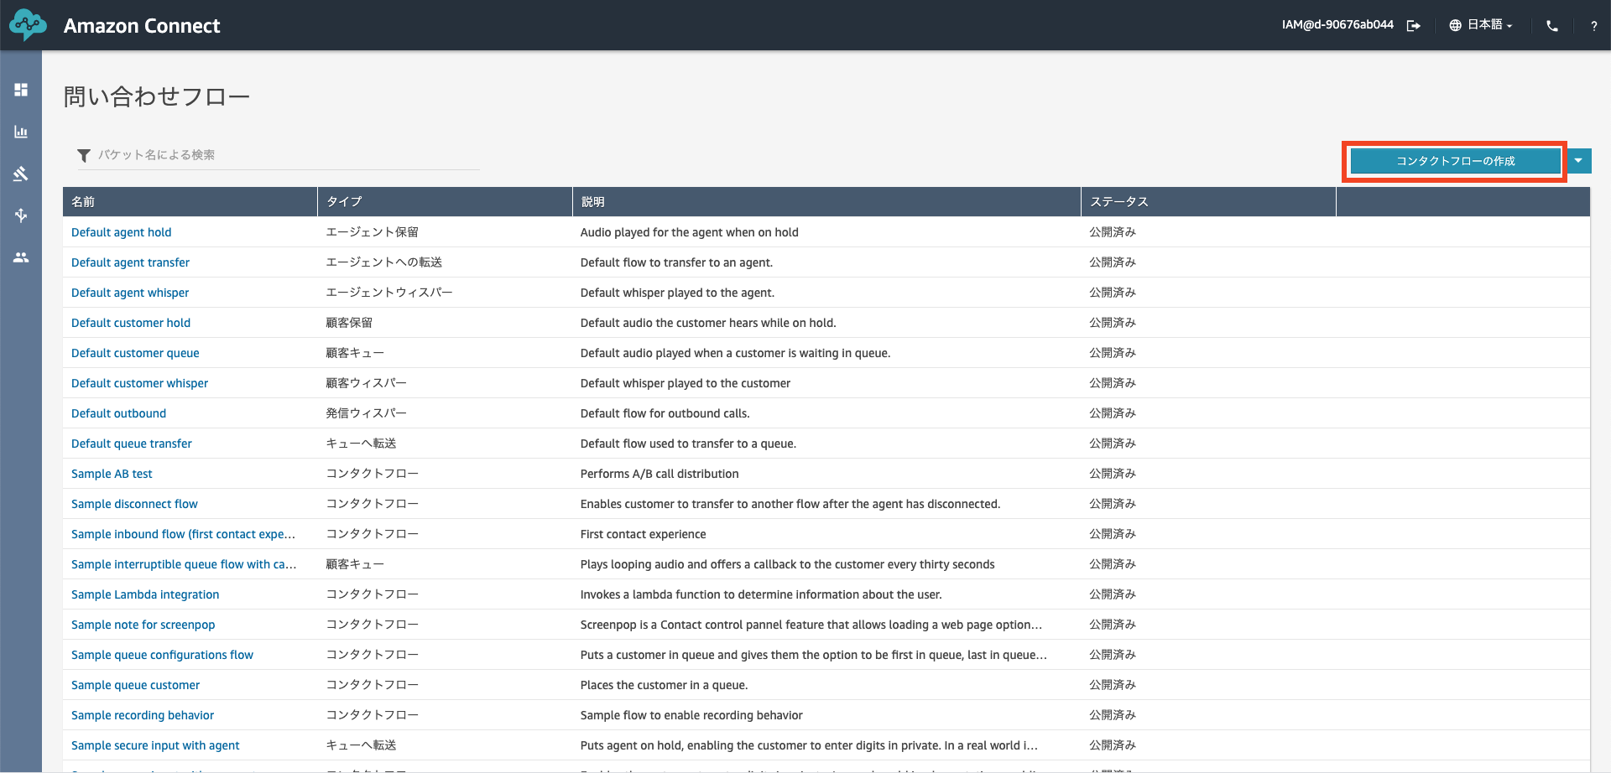
Task: Open the Default agent hold flow
Action: [x=121, y=232]
